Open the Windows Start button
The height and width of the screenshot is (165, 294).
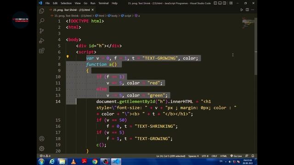coord(41,161)
